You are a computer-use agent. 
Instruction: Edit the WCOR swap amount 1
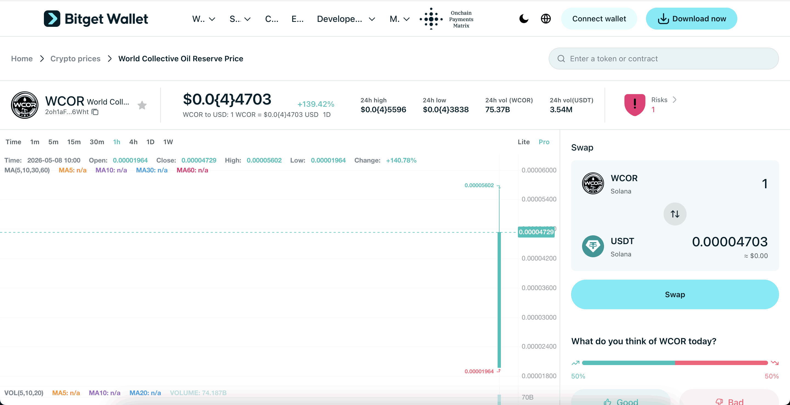pyautogui.click(x=764, y=184)
